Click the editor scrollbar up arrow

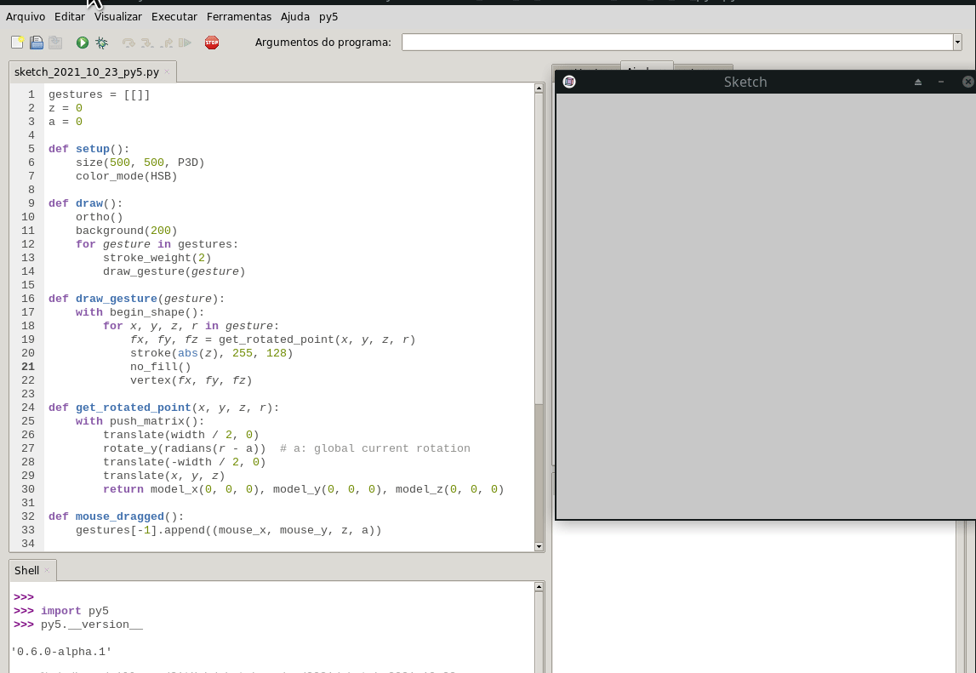coord(539,88)
